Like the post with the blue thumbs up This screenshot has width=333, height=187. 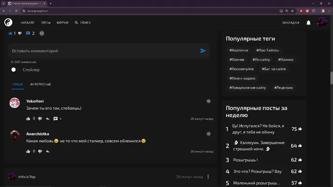click(x=10, y=33)
